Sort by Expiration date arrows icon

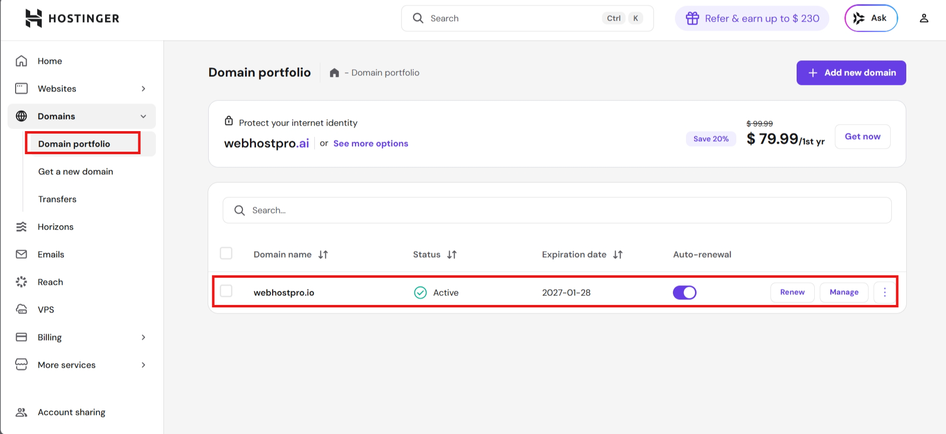(618, 255)
